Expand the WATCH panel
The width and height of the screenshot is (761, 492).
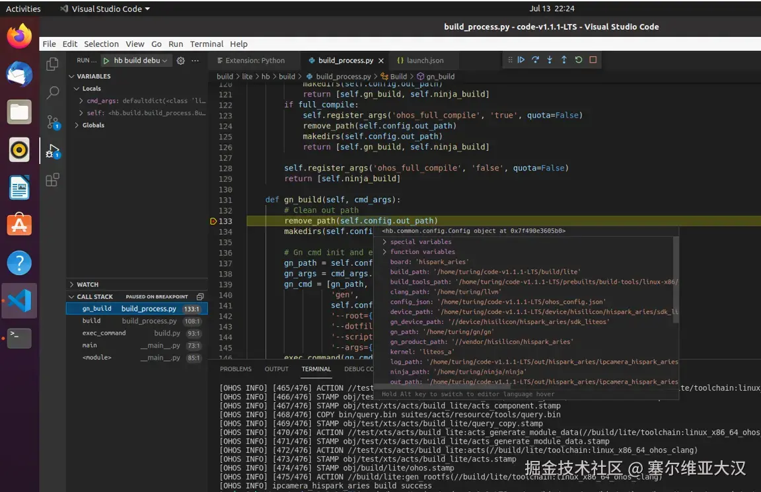(87, 284)
